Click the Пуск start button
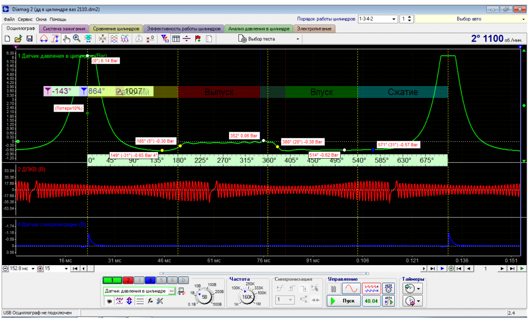The width and height of the screenshot is (532, 318). (x=344, y=301)
